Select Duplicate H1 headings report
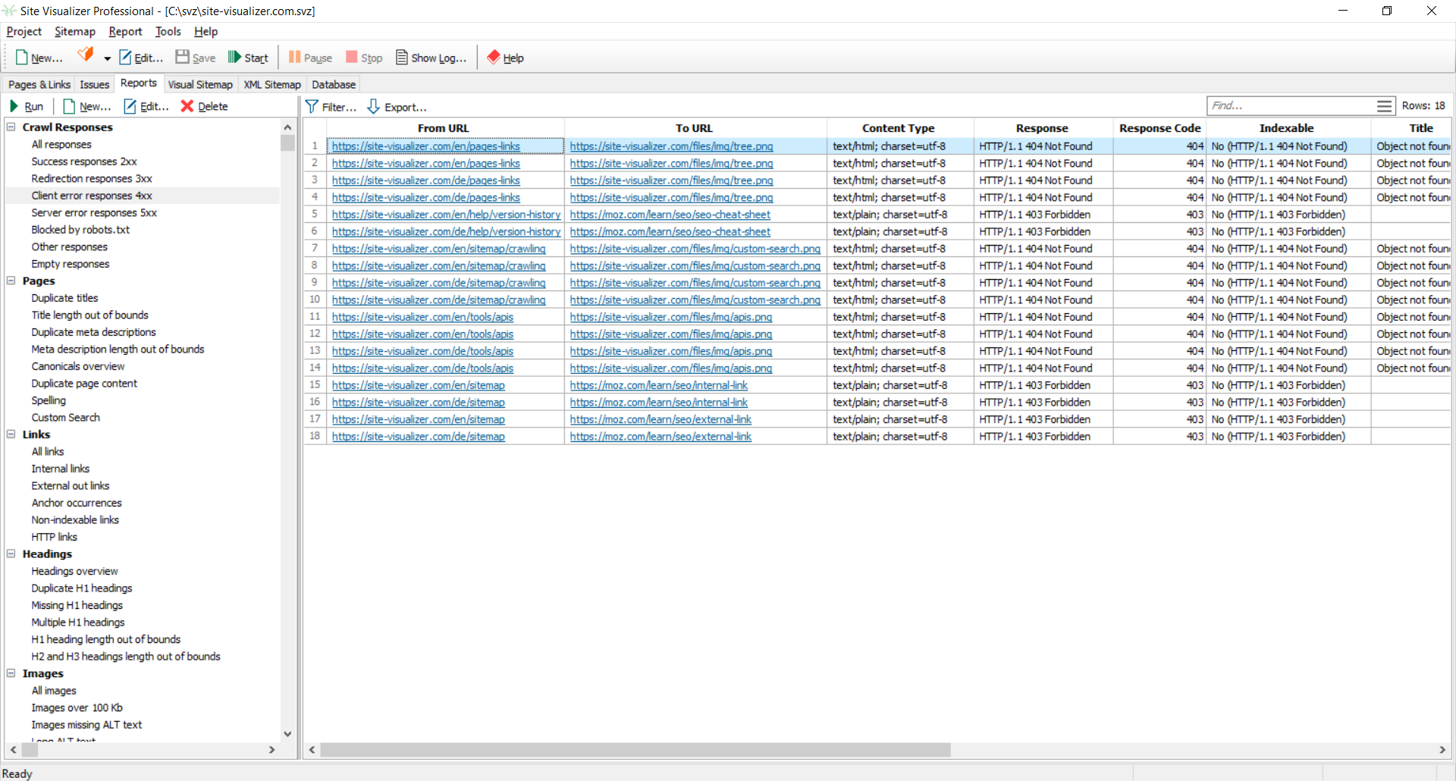1456x781 pixels. click(x=81, y=588)
